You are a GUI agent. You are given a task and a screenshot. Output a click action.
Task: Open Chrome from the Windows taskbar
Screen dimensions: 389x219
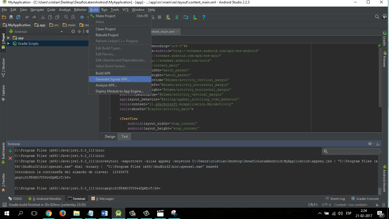pos(49,213)
